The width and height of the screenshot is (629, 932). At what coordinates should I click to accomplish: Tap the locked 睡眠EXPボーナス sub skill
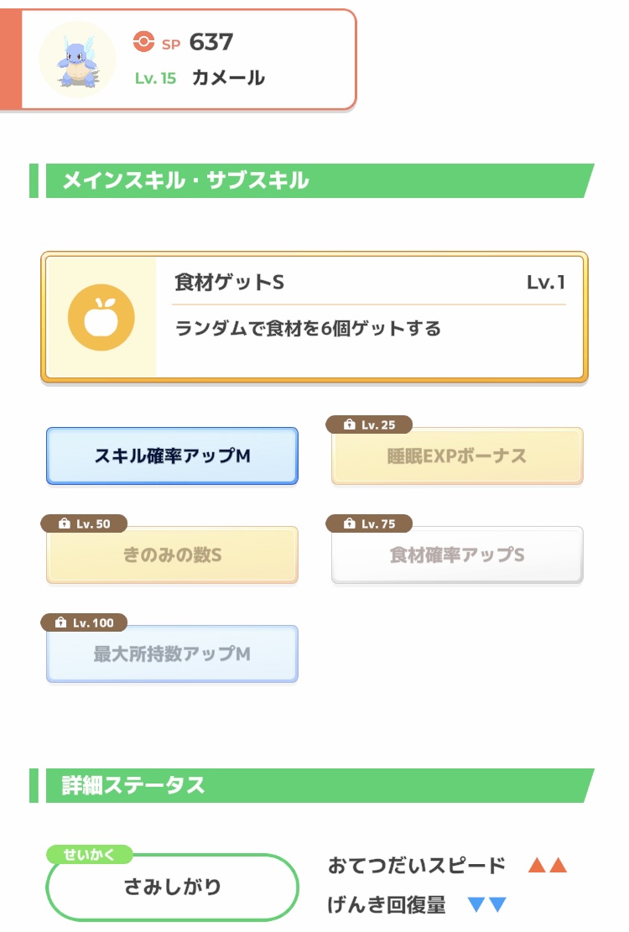pos(457,456)
